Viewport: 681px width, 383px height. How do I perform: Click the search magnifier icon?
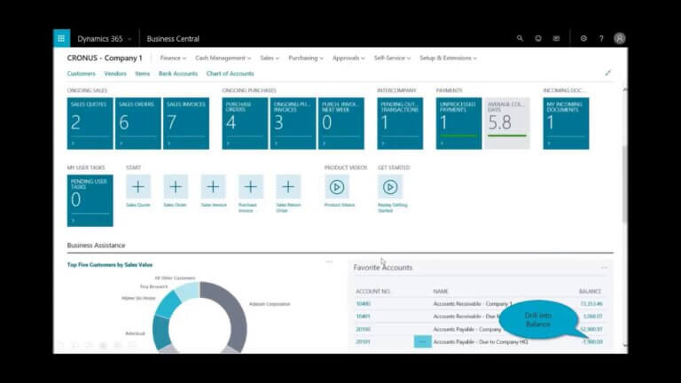pos(521,39)
